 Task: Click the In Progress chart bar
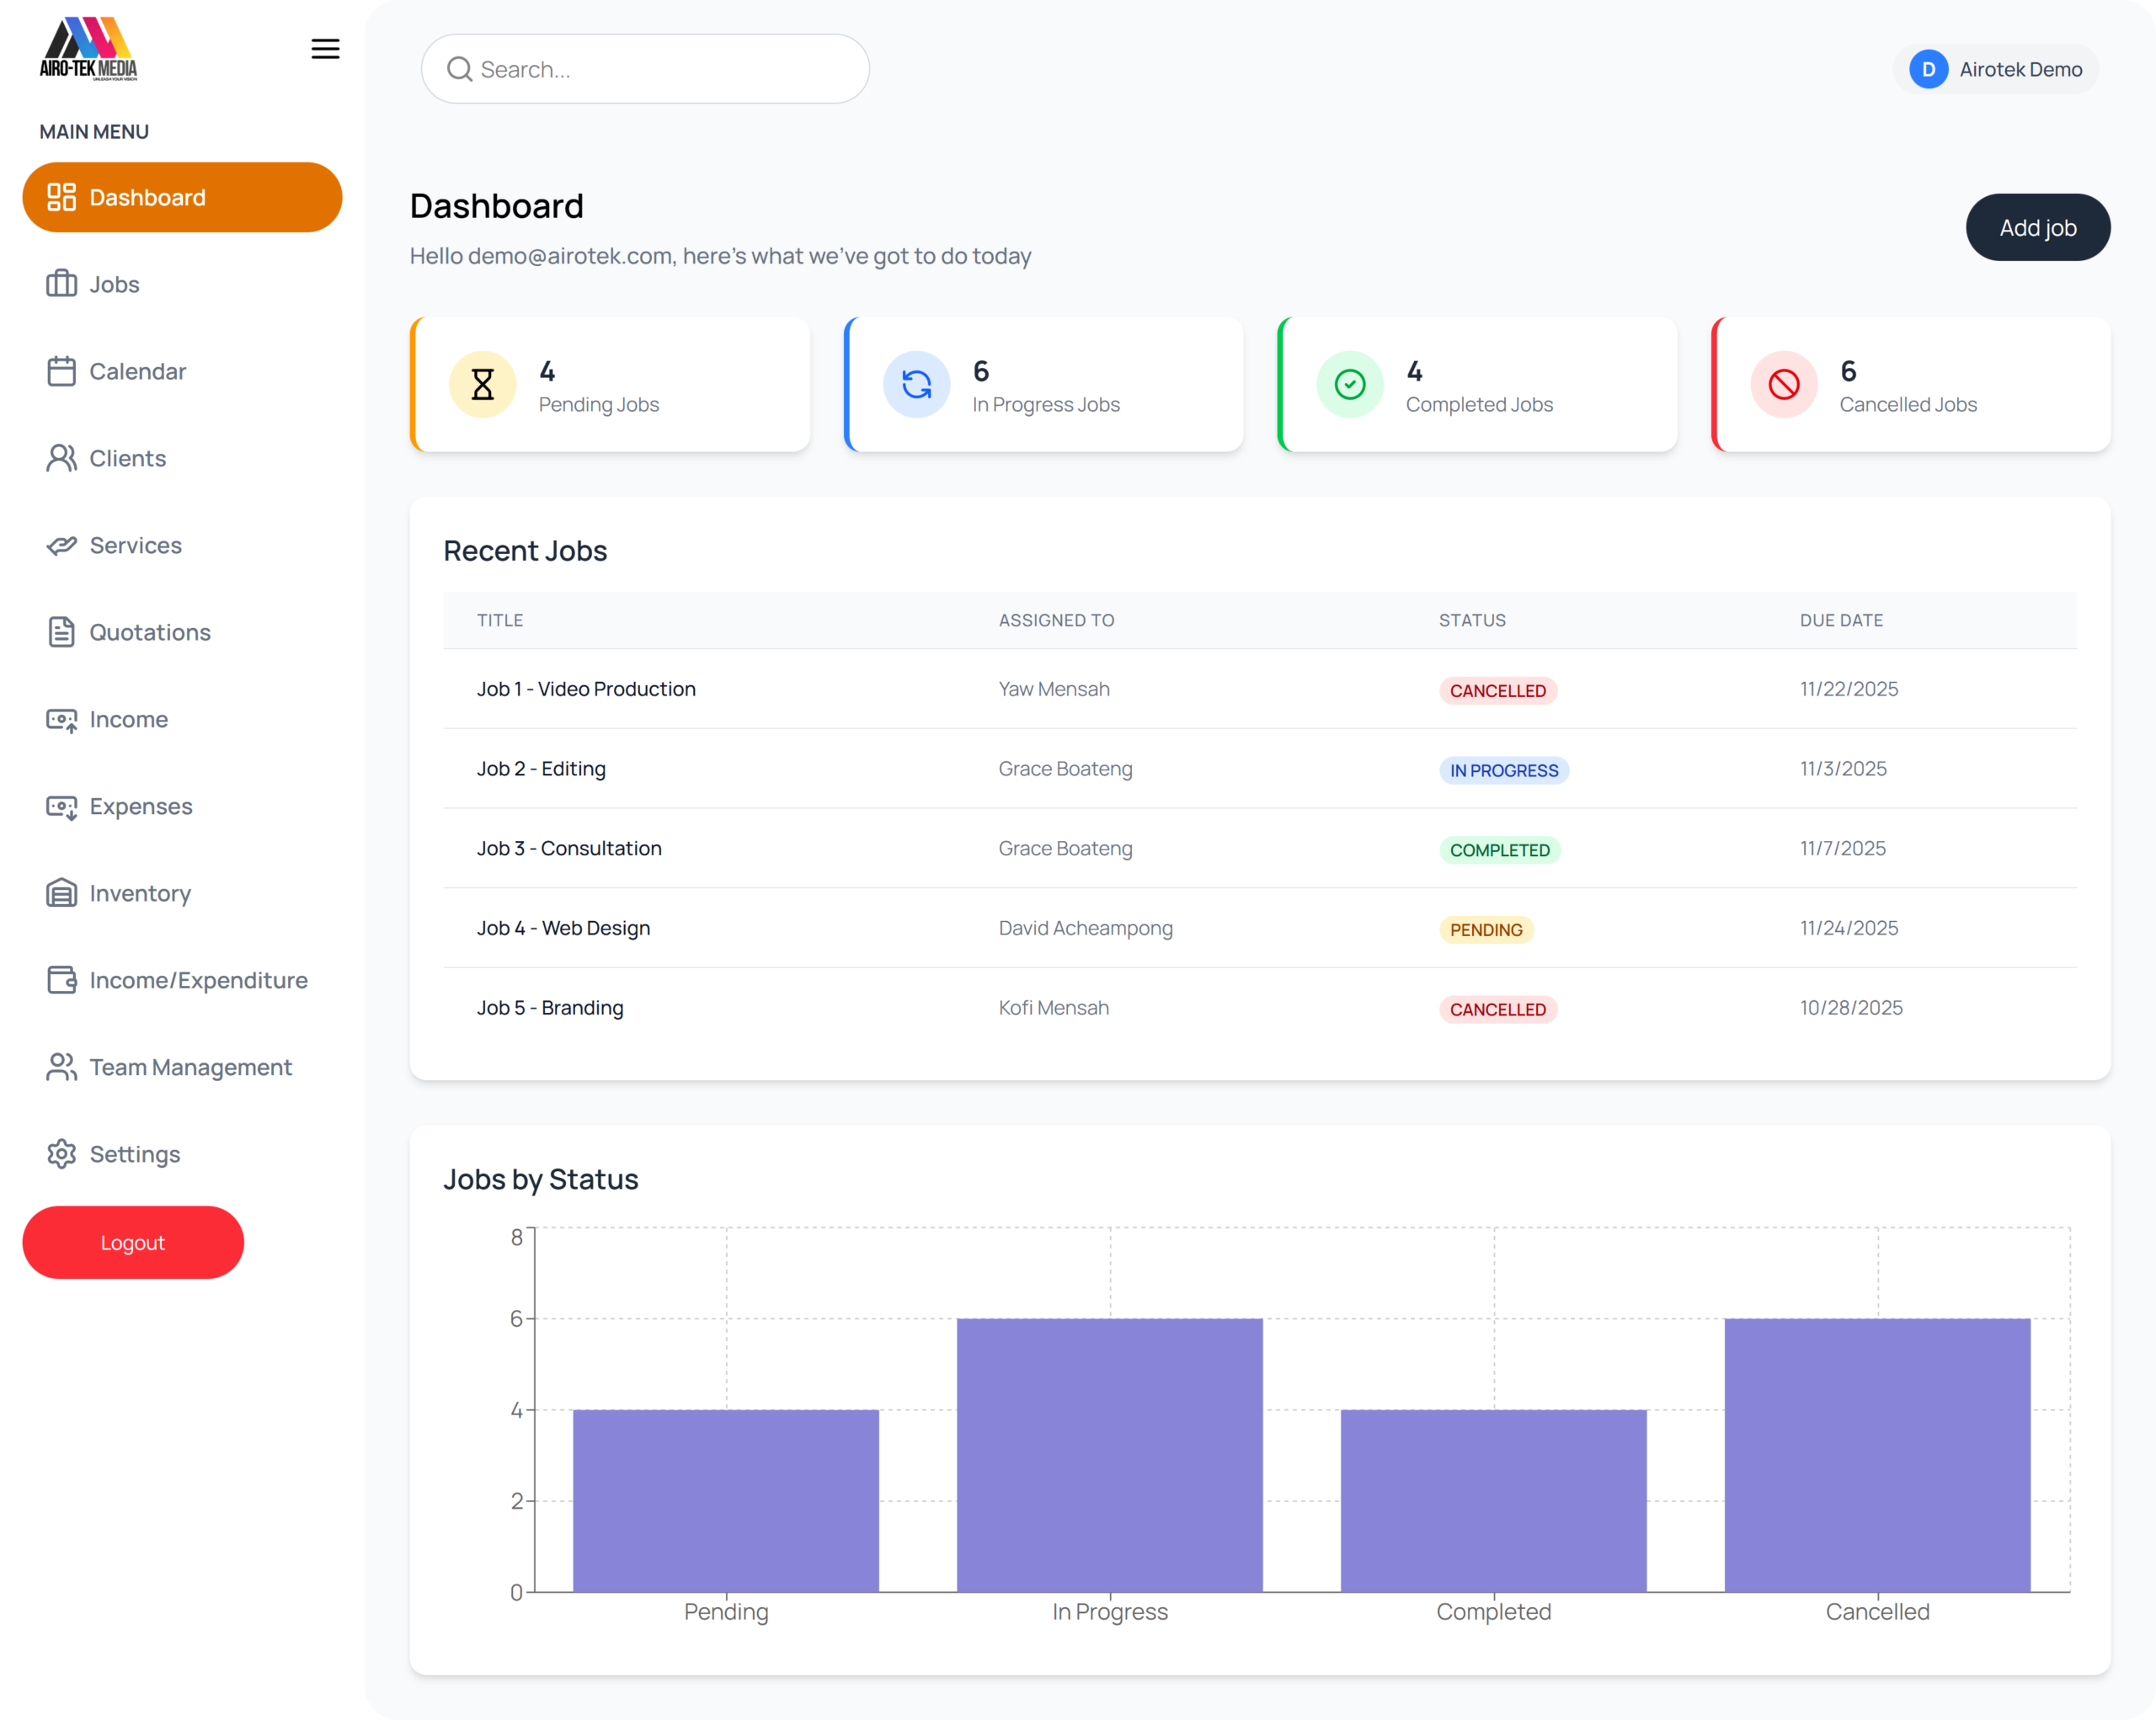pyautogui.click(x=1109, y=1454)
